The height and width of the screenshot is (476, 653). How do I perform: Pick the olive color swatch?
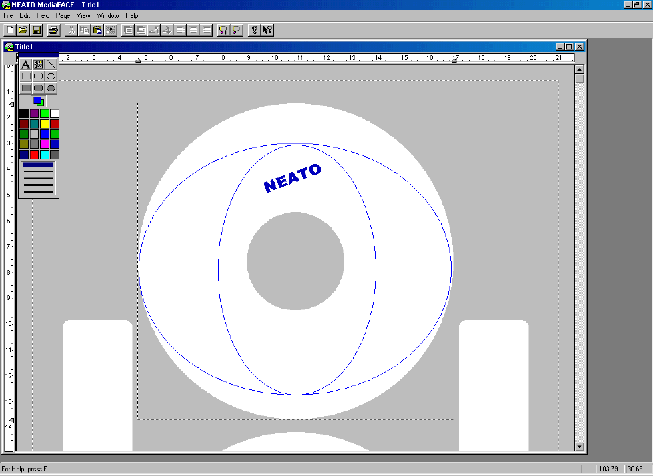click(24, 145)
